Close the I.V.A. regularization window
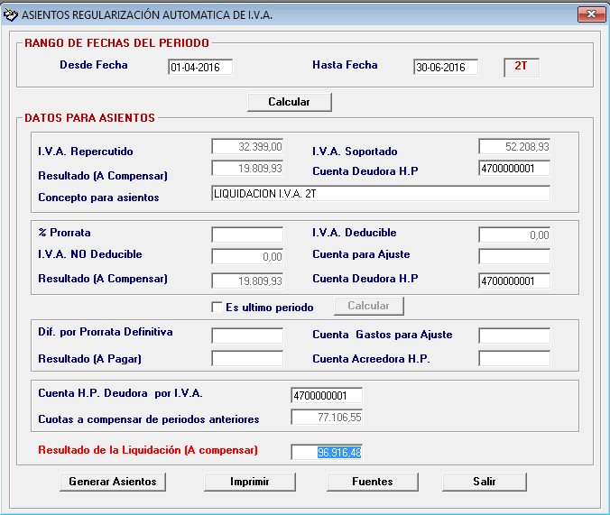This screenshot has width=610, height=515. click(591, 14)
